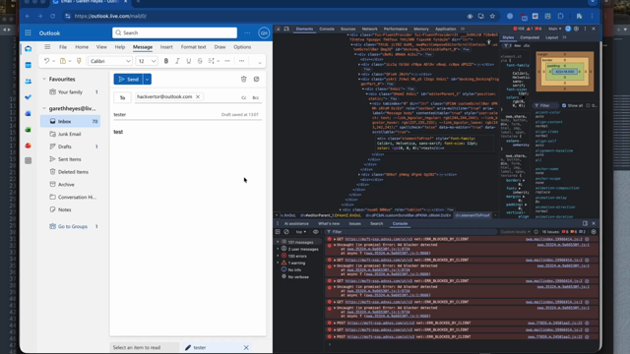Expand the 131 messages group

tap(278, 242)
